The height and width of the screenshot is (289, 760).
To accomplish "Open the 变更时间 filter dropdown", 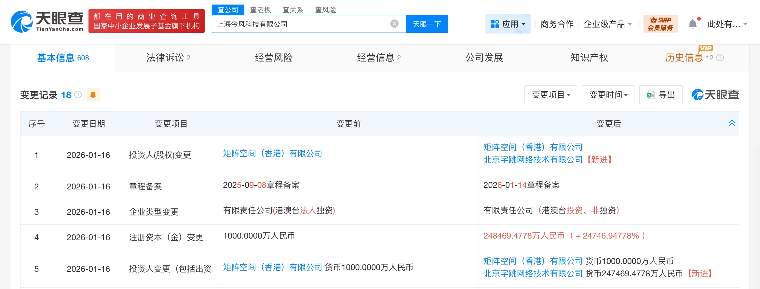I will click(608, 95).
